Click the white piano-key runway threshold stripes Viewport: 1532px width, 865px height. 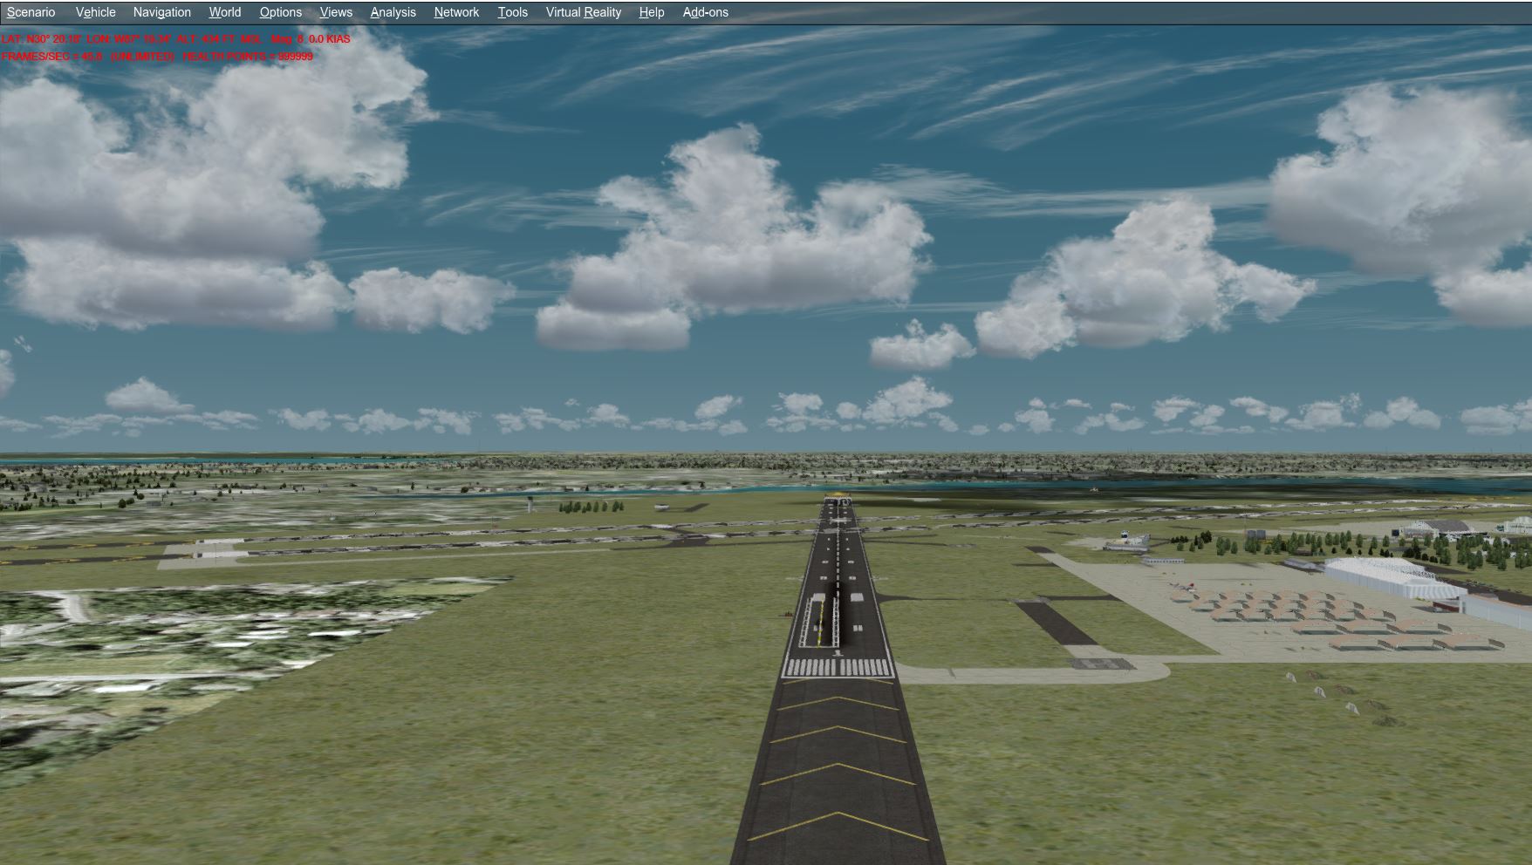(x=838, y=668)
